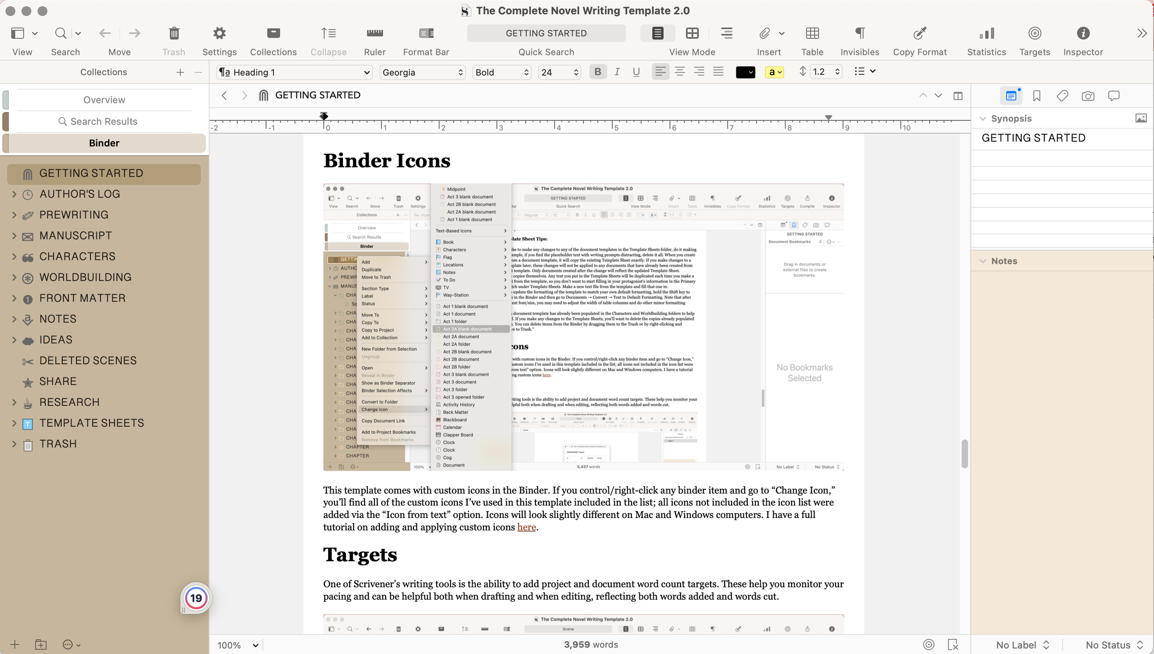Click the Quick Search field
Viewport: 1154px width, 654px height.
coord(546,33)
